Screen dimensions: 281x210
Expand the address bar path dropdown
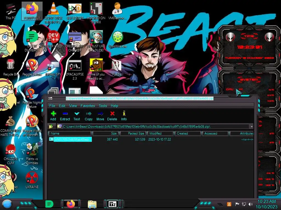pos(252,127)
